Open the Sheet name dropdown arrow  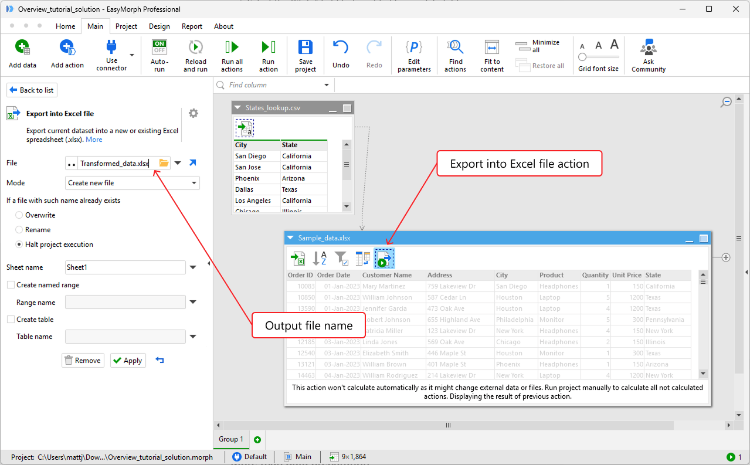(x=193, y=267)
